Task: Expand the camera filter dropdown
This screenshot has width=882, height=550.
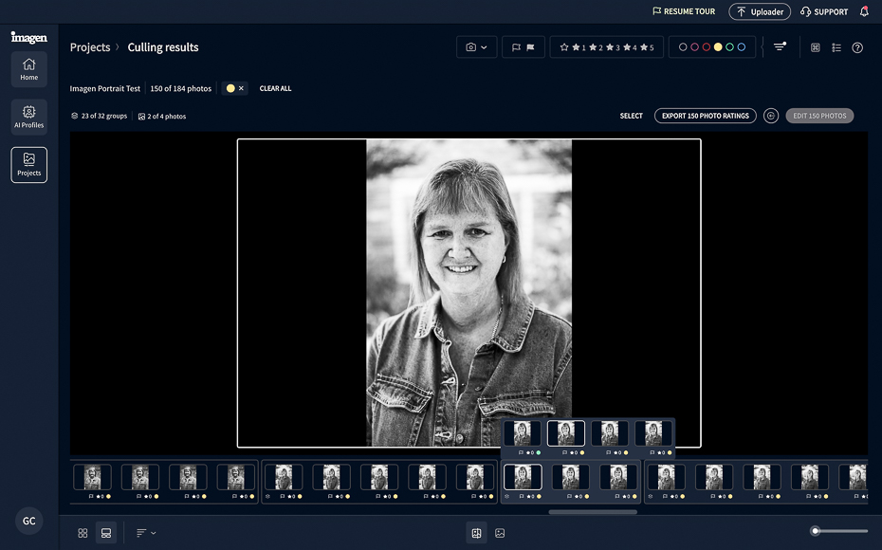Action: point(476,47)
